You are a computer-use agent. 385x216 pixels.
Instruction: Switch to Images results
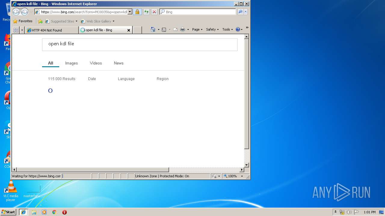tap(72, 63)
